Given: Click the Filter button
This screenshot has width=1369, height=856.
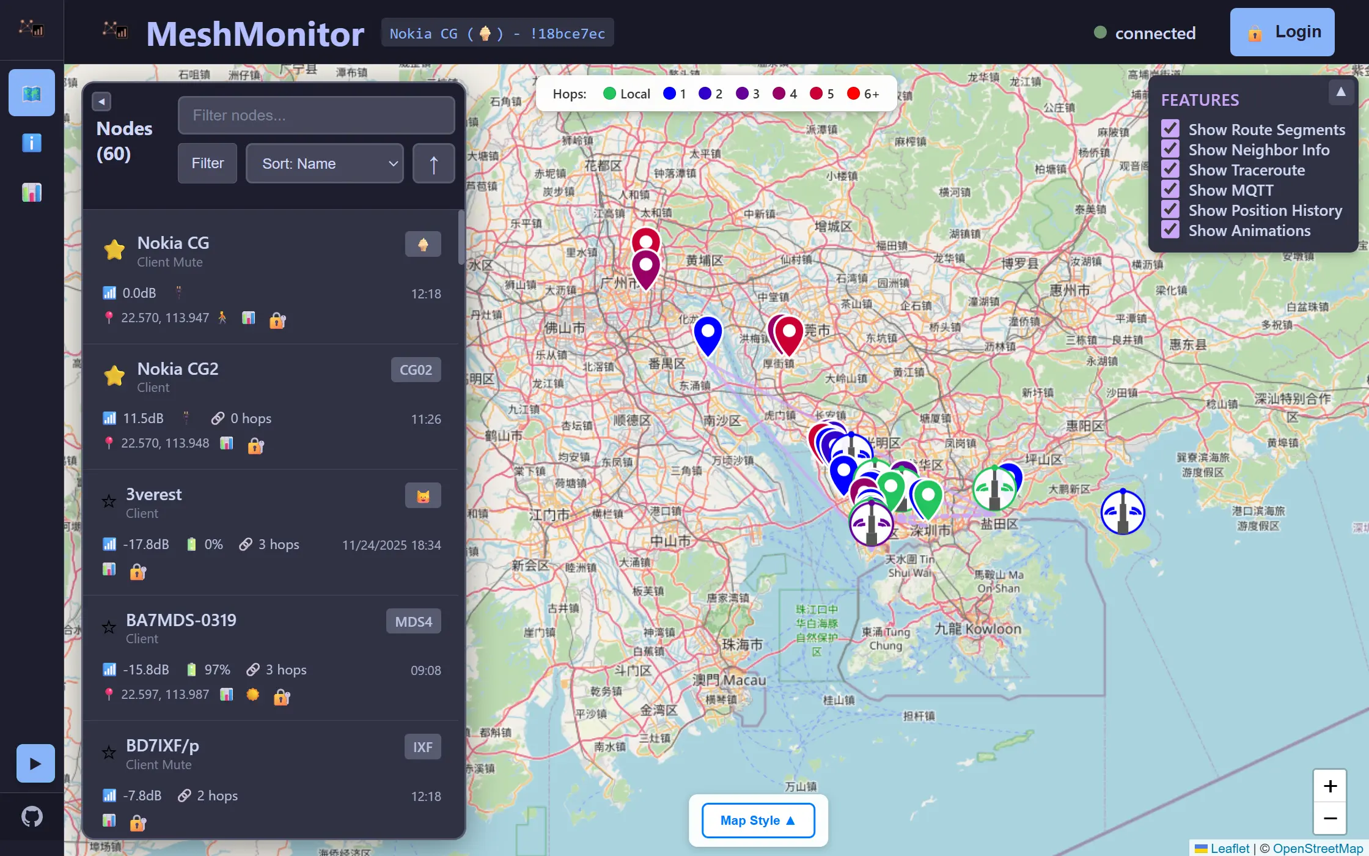Looking at the screenshot, I should tap(207, 164).
